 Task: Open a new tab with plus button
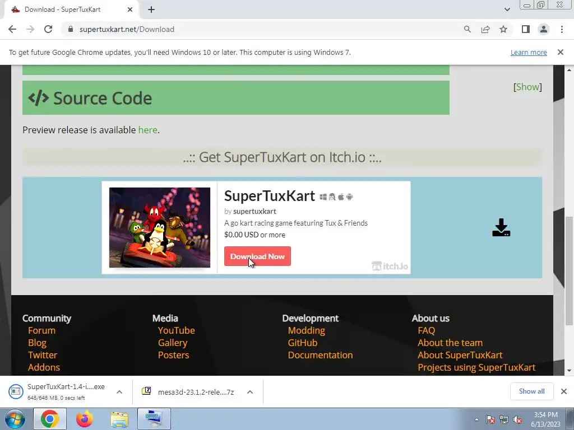pyautogui.click(x=151, y=10)
